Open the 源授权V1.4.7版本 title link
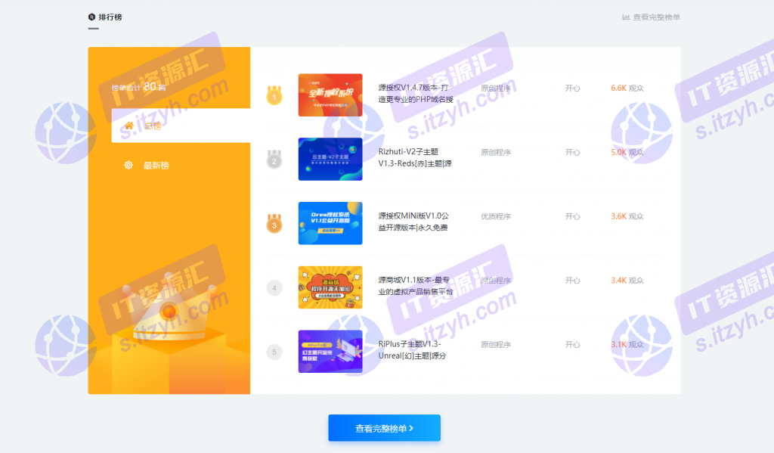This screenshot has width=774, height=453. pos(416,93)
